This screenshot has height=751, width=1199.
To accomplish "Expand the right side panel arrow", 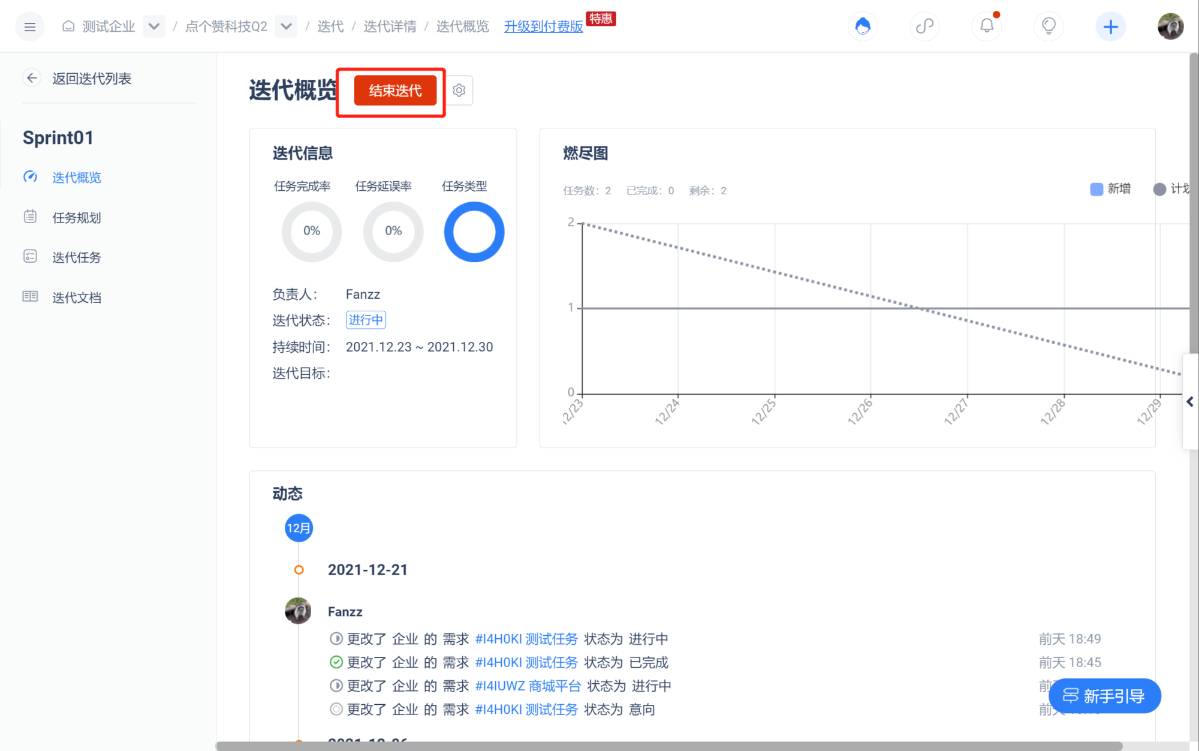I will (x=1190, y=402).
